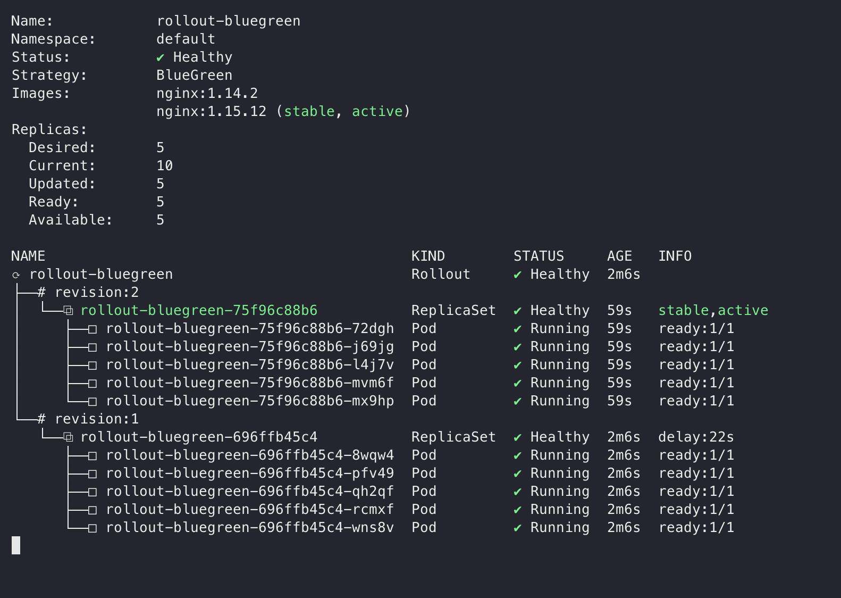Click the STATUS column header
This screenshot has height=598, width=841.
pos(539,256)
